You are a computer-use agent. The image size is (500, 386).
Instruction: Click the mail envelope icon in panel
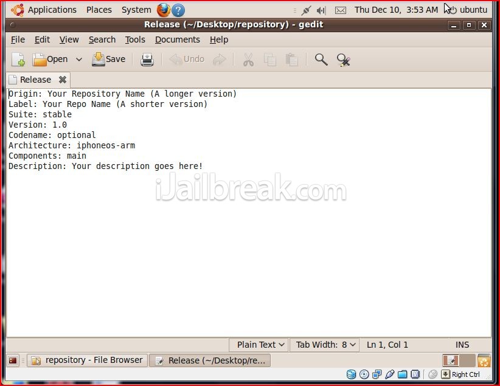(340, 10)
